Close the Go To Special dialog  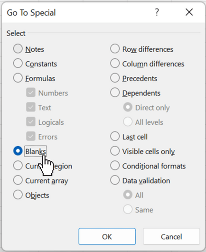(x=189, y=12)
